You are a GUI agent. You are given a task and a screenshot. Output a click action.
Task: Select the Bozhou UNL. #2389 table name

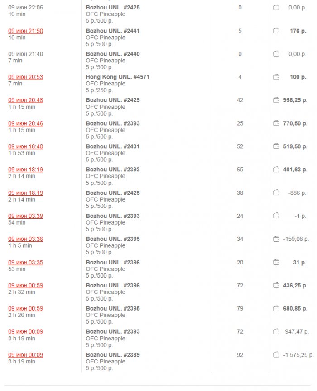point(113,355)
